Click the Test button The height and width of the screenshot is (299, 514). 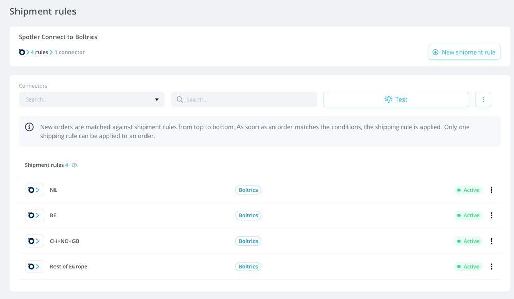click(396, 99)
